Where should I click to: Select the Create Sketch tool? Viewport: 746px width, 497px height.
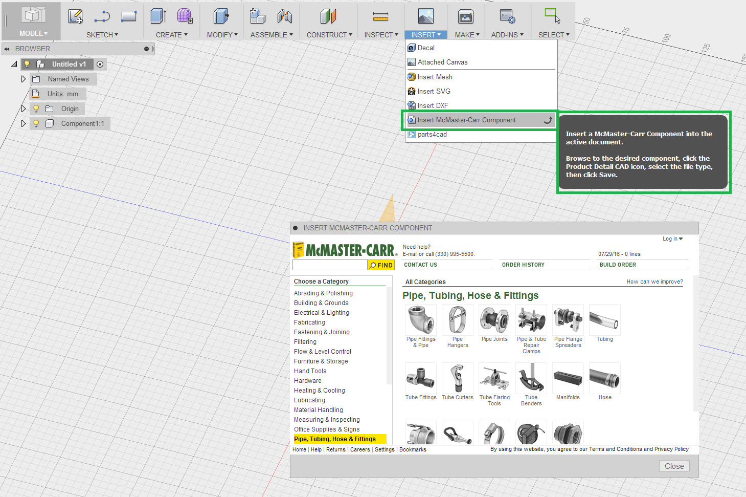point(76,16)
